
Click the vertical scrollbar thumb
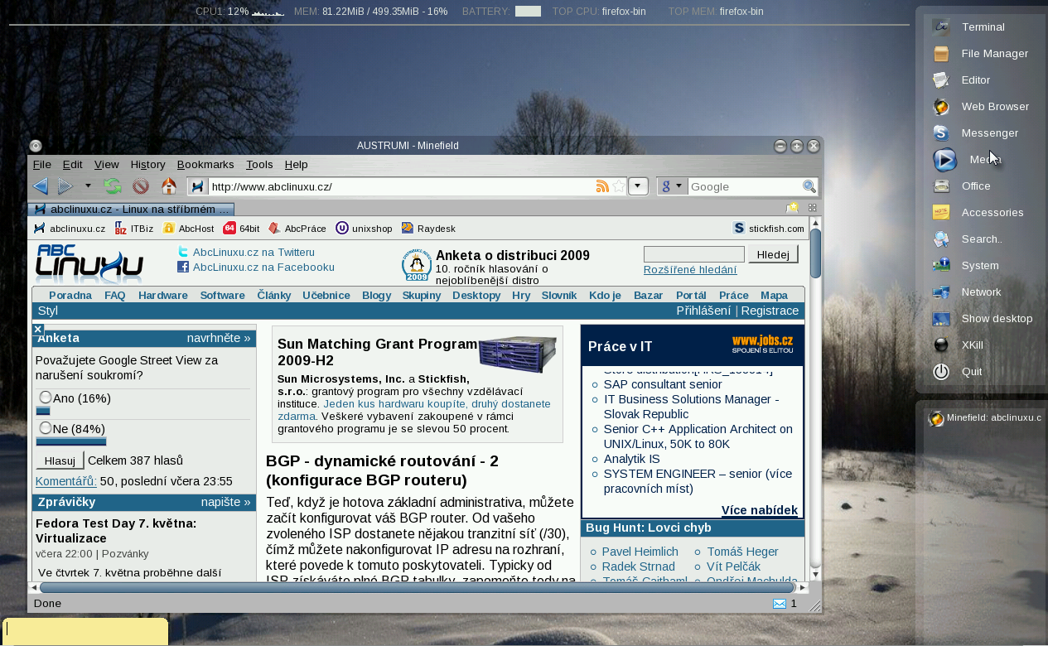coord(816,253)
